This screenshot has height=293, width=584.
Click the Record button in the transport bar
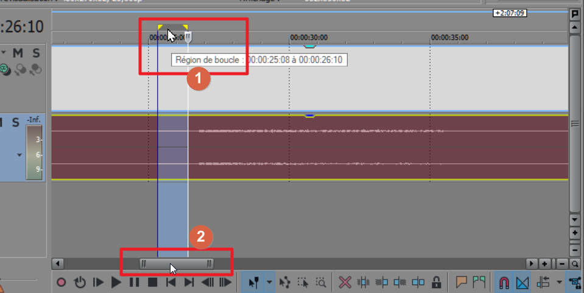pyautogui.click(x=62, y=282)
